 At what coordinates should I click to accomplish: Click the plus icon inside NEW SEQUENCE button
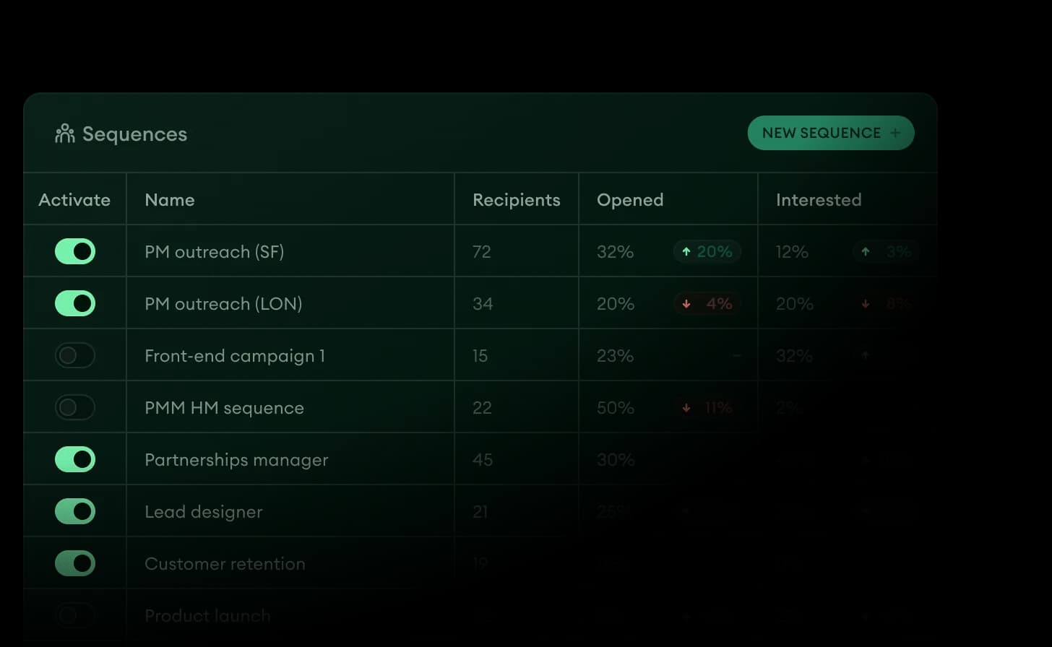pos(894,133)
